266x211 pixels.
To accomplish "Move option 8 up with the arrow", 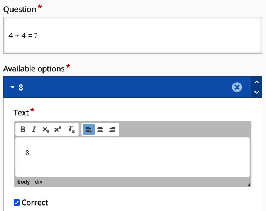I will (257, 82).
